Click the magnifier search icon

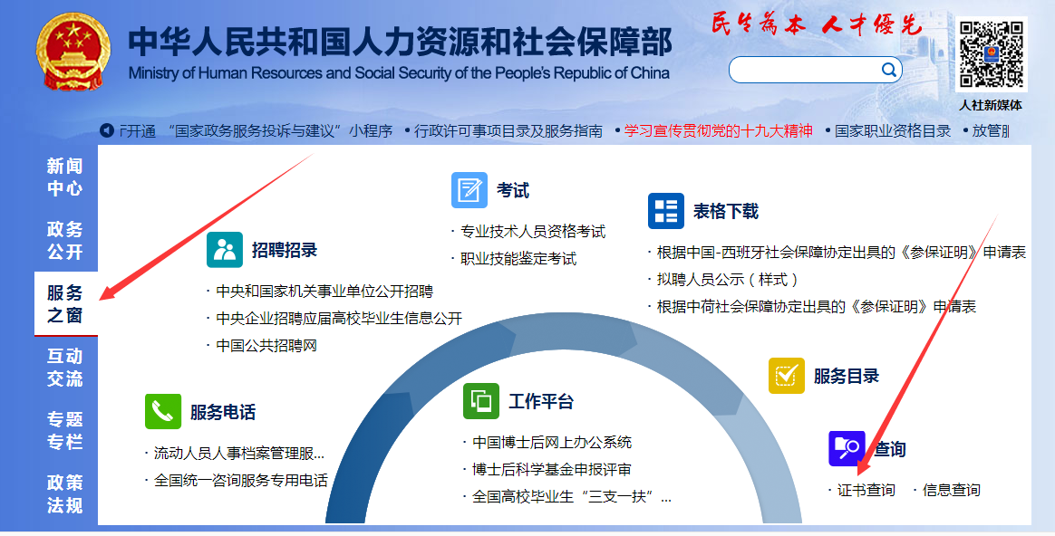tap(889, 70)
